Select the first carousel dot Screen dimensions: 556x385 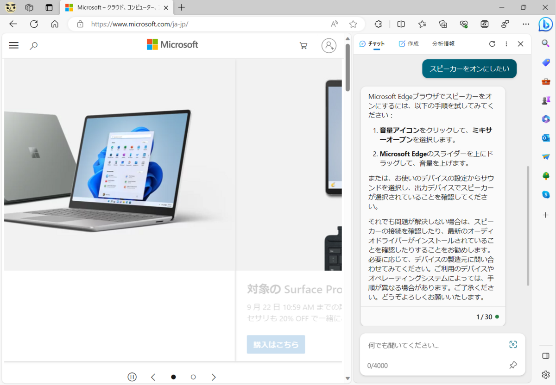[x=173, y=377]
